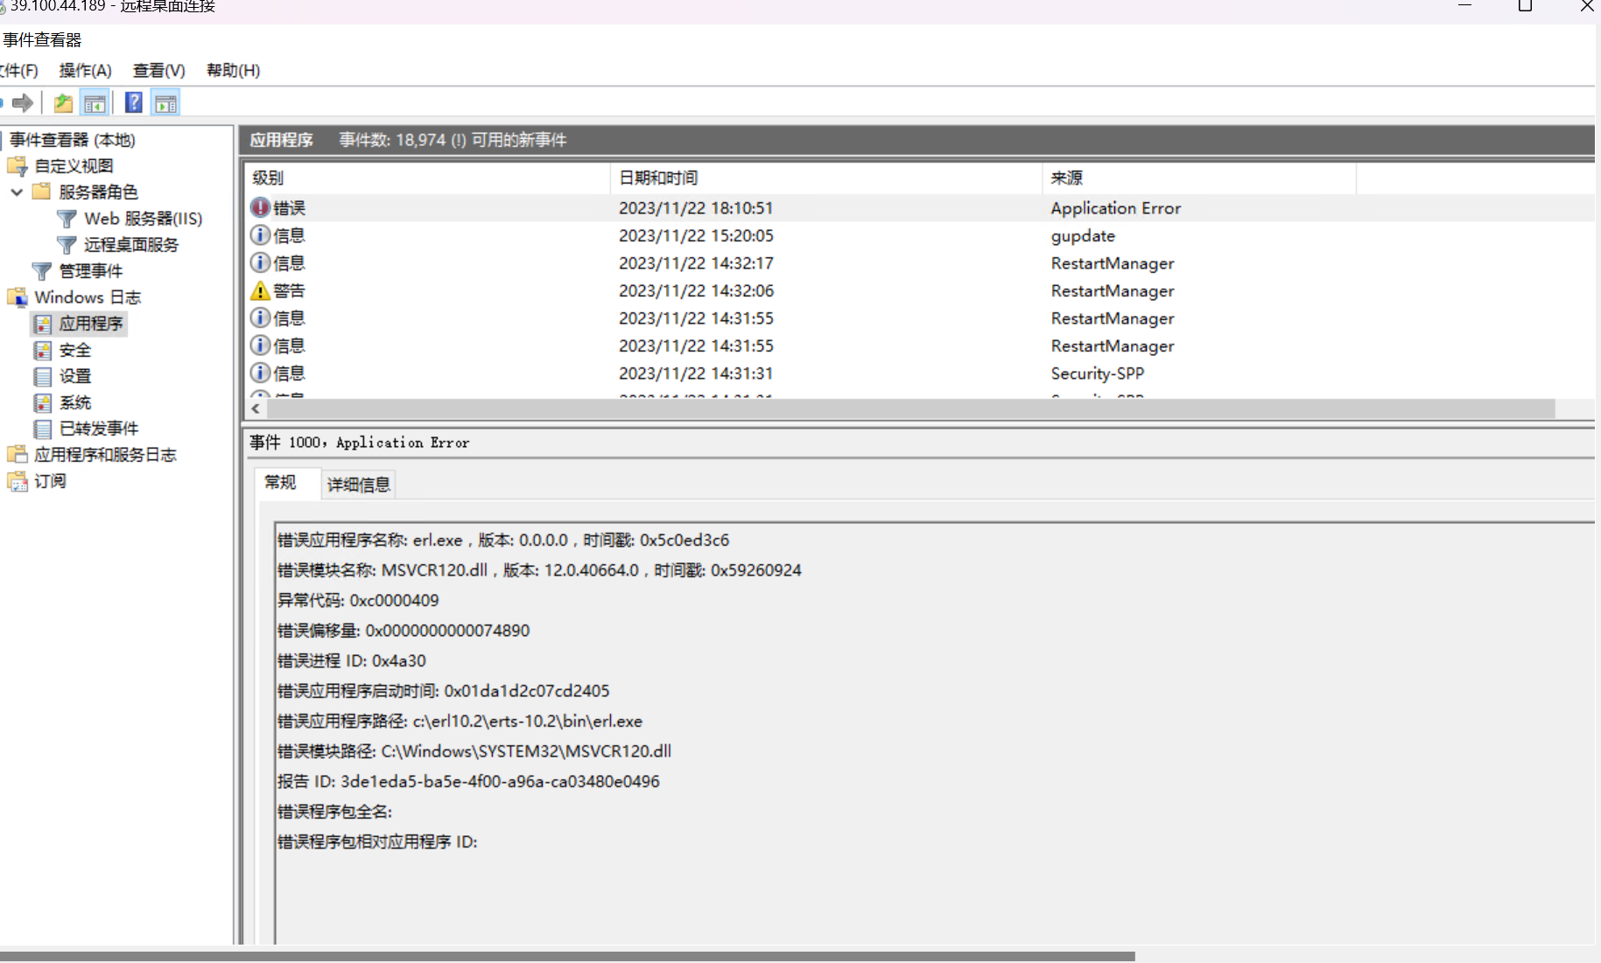Open the help question mark toolbar icon
Image resolution: width=1601 pixels, height=963 pixels.
coord(134,103)
